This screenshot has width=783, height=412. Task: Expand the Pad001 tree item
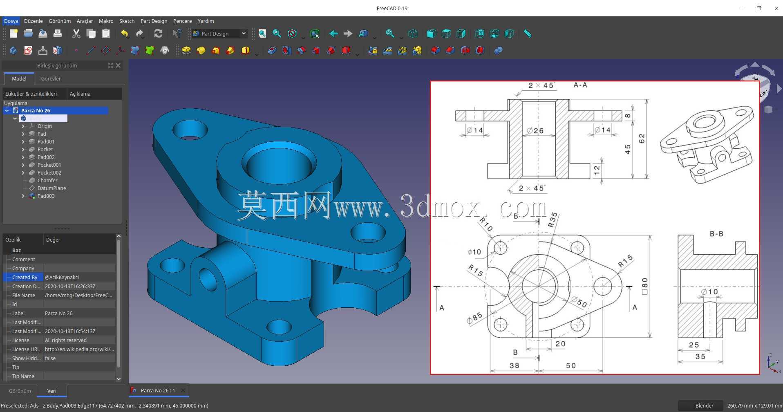pos(23,142)
